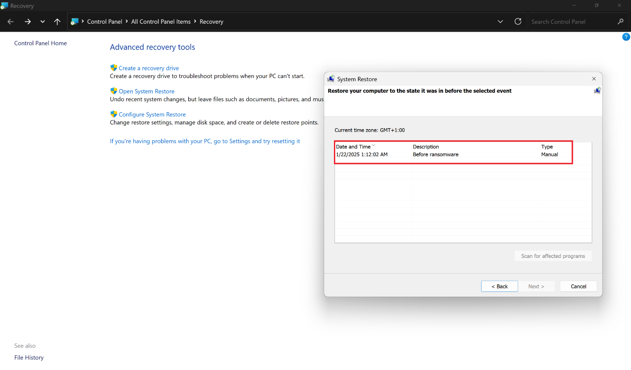Select All Control Panel Items breadcrumb

[161, 21]
